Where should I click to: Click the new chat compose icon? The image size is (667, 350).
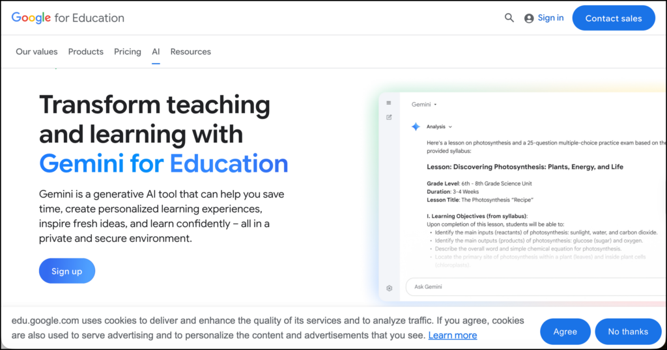(389, 117)
